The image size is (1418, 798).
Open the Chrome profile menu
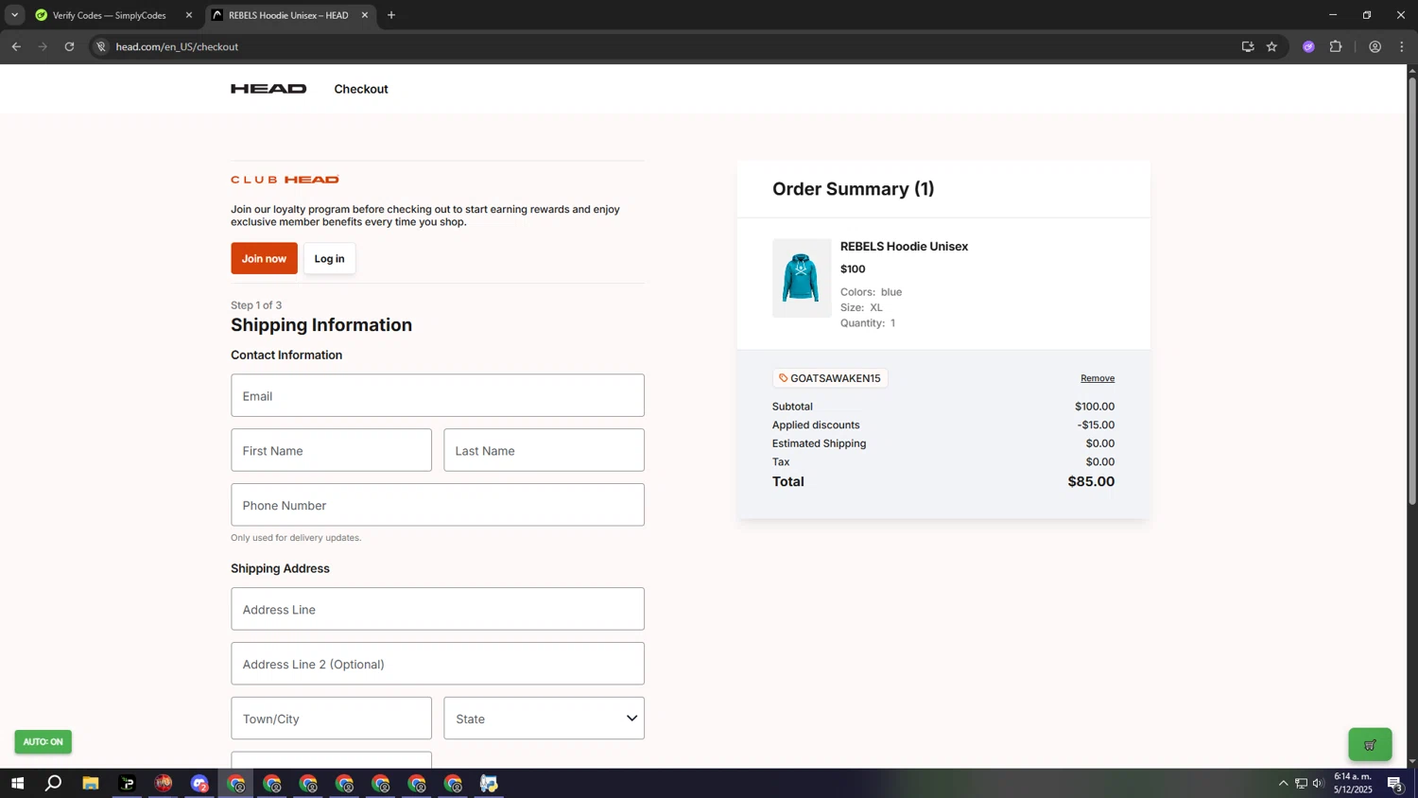[x=1375, y=46]
